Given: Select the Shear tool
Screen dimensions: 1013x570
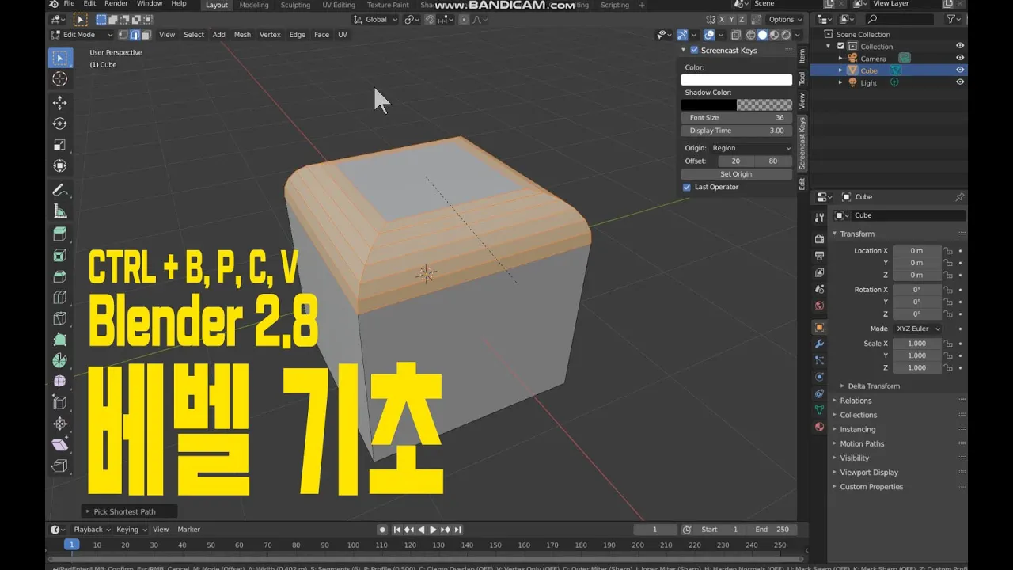Looking at the screenshot, I should click(x=59, y=445).
